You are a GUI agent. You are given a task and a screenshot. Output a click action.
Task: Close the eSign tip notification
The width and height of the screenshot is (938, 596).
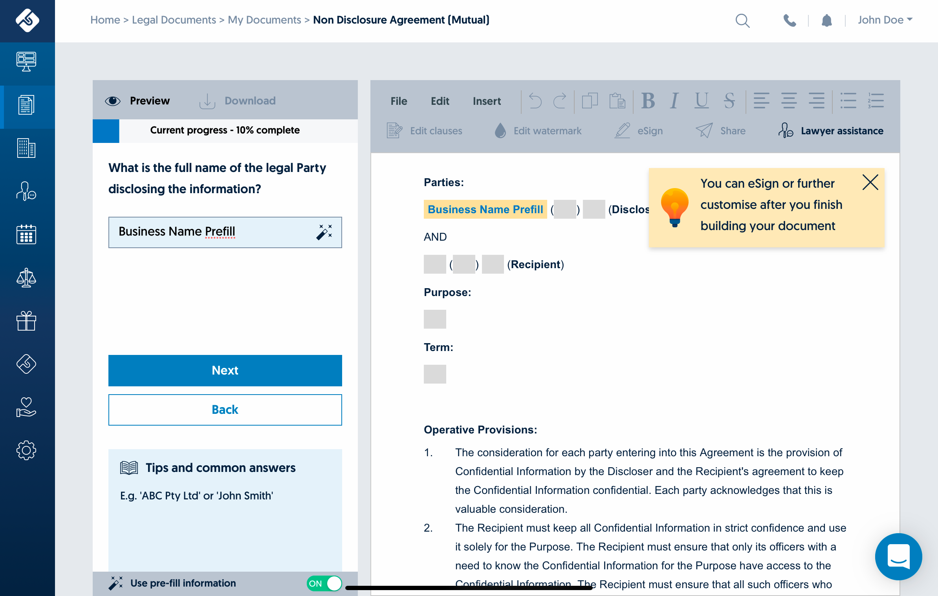[x=870, y=182]
